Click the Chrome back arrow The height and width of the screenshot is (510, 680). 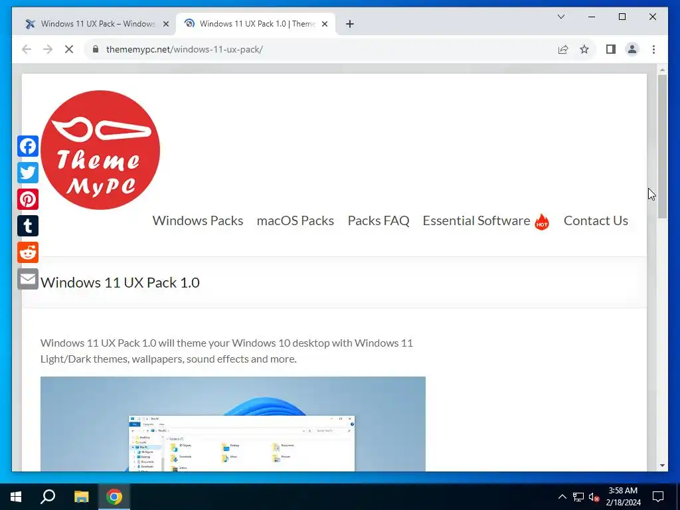click(27, 49)
